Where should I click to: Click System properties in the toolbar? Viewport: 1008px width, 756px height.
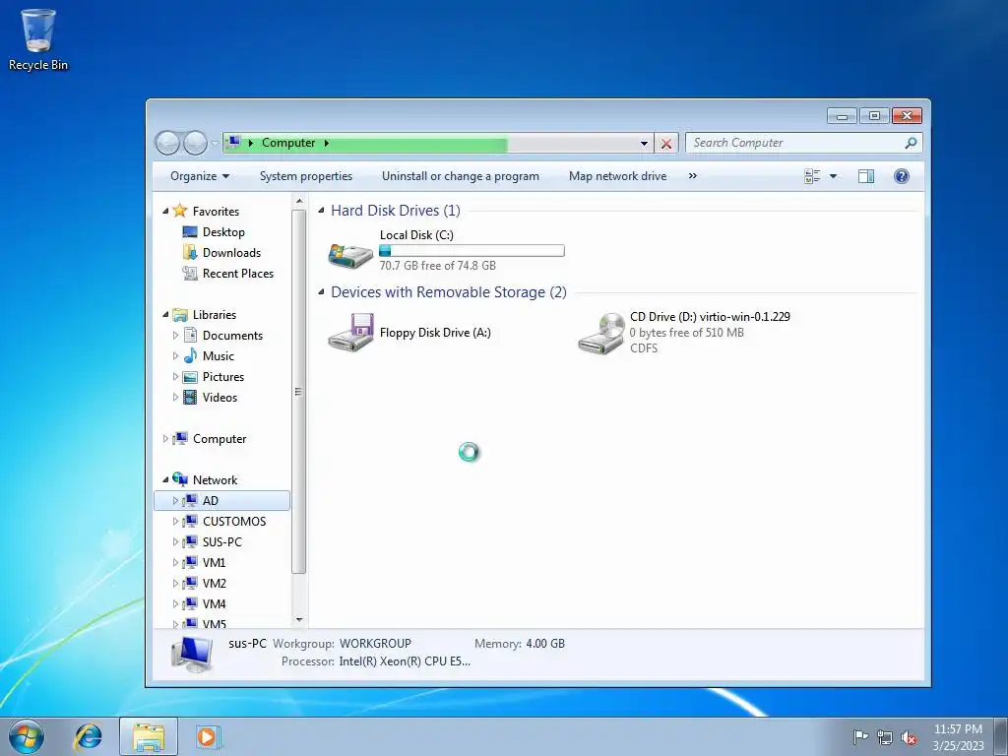306,176
